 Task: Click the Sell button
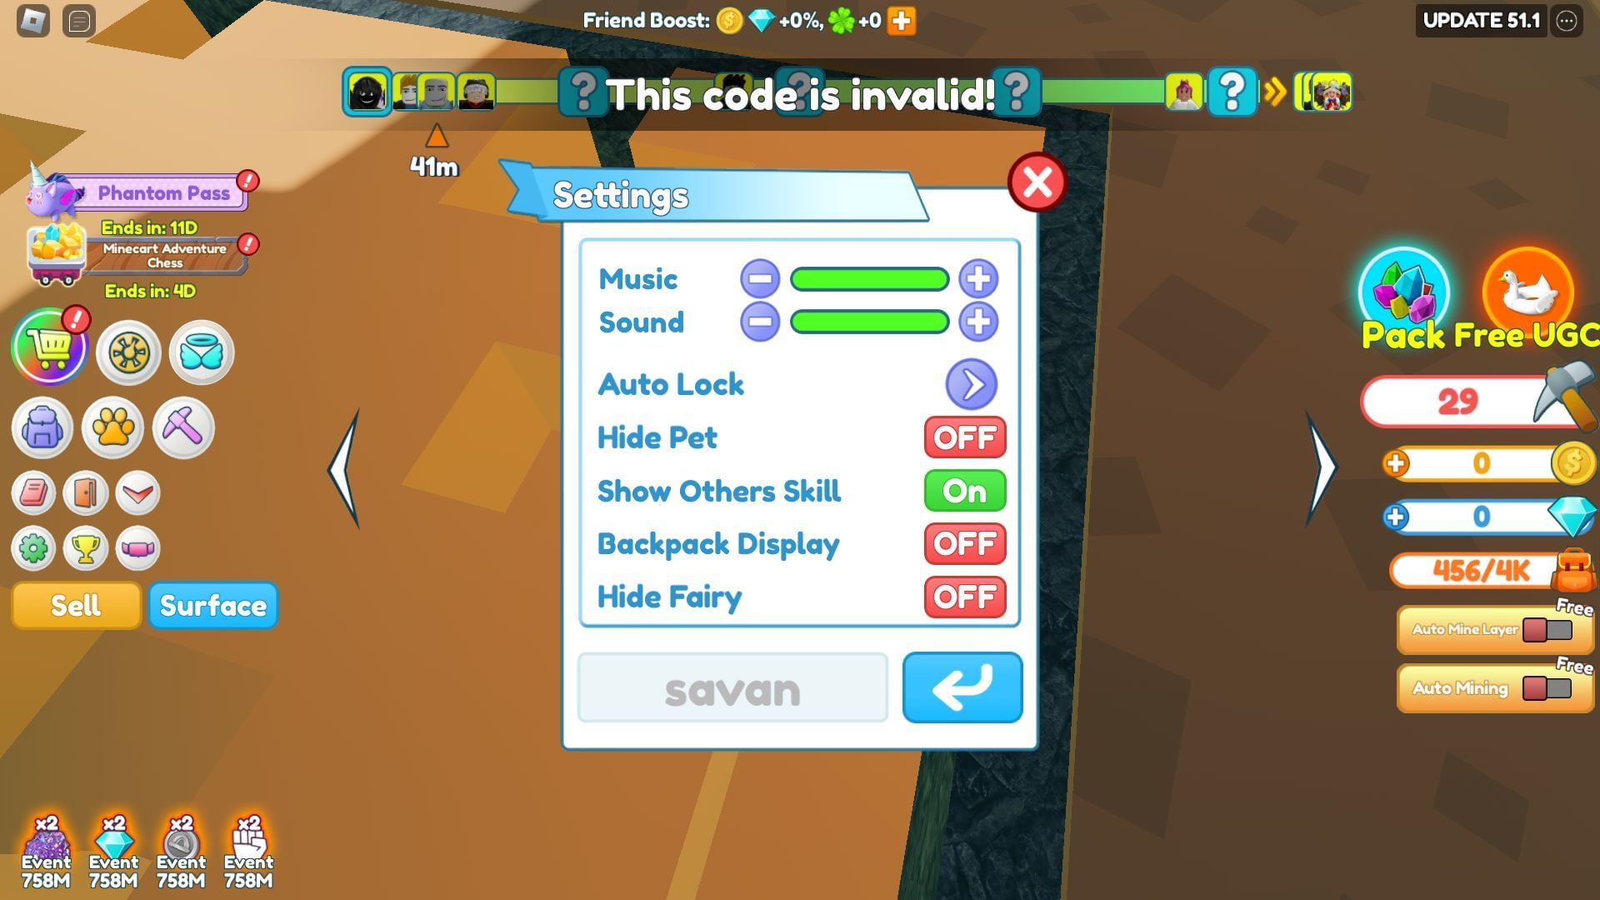point(76,606)
